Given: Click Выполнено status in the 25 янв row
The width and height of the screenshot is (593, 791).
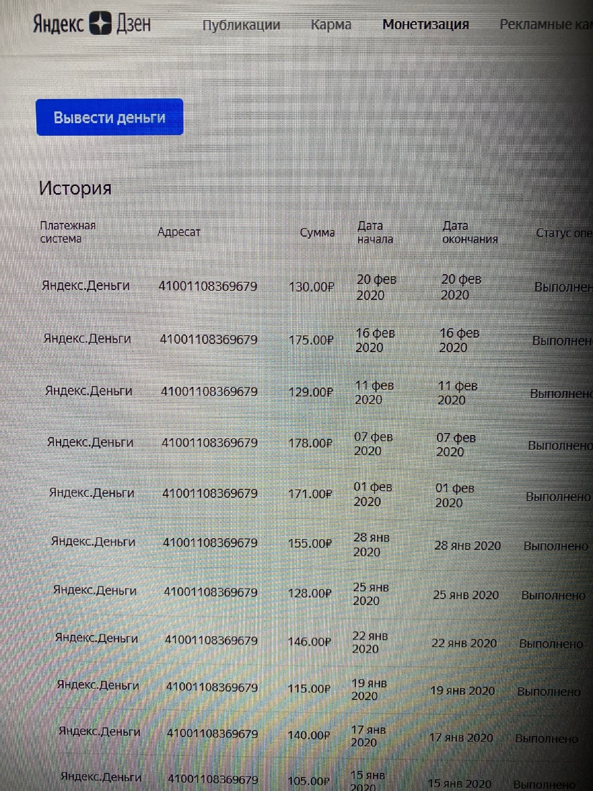Looking at the screenshot, I should (553, 595).
